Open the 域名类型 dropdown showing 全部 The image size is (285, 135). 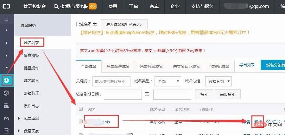[168, 81]
